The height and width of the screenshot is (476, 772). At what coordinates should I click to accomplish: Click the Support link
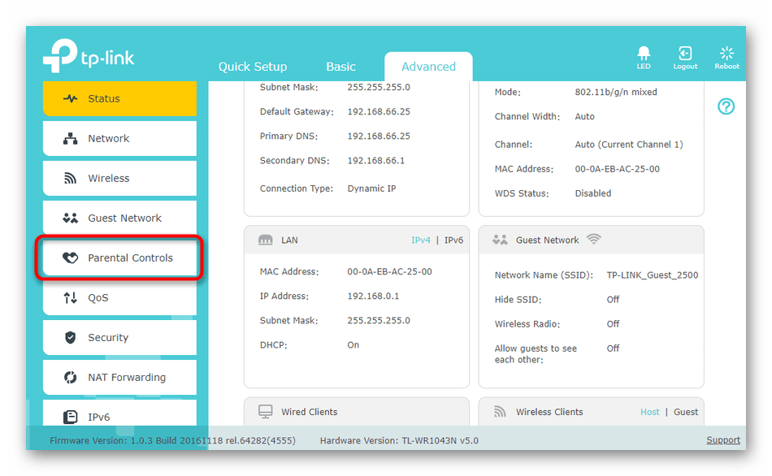pos(722,440)
